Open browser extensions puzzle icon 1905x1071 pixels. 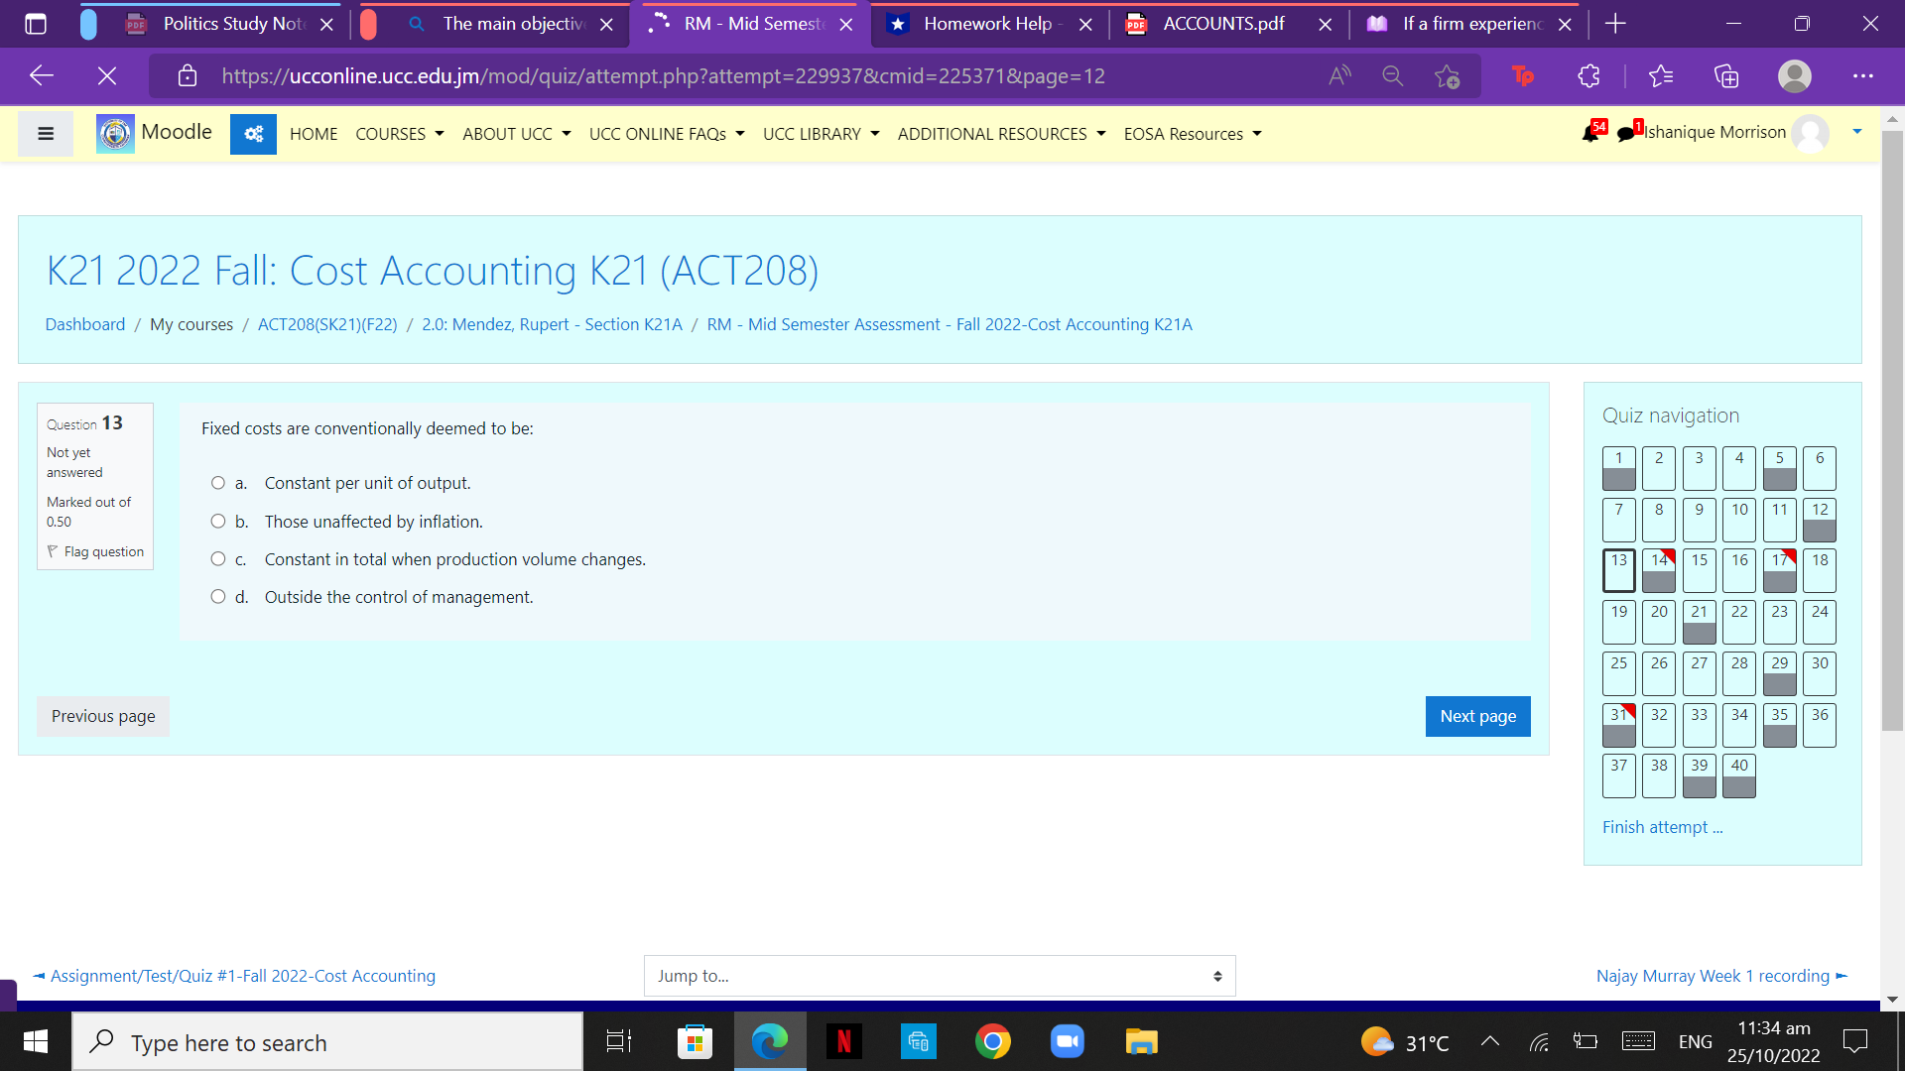click(1588, 76)
